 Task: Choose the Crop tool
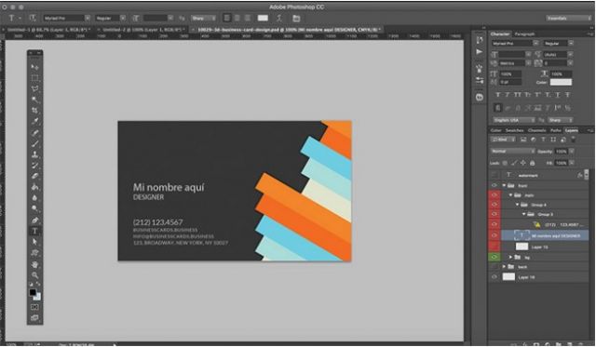(x=34, y=111)
